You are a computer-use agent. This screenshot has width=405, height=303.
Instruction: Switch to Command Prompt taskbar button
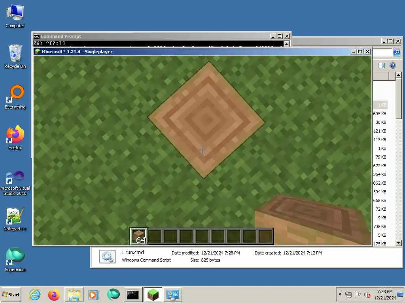(x=133, y=294)
